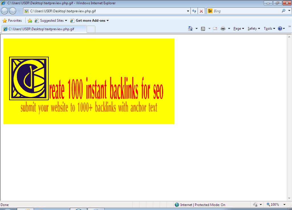This screenshot has height=210, width=292.
Task: Open the Safety menu
Action: click(x=254, y=29)
